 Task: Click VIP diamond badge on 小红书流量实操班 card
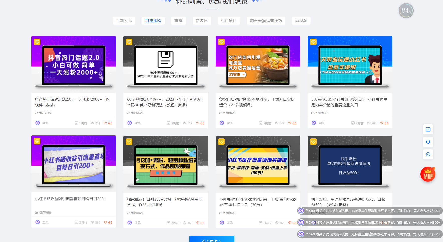click(x=313, y=42)
